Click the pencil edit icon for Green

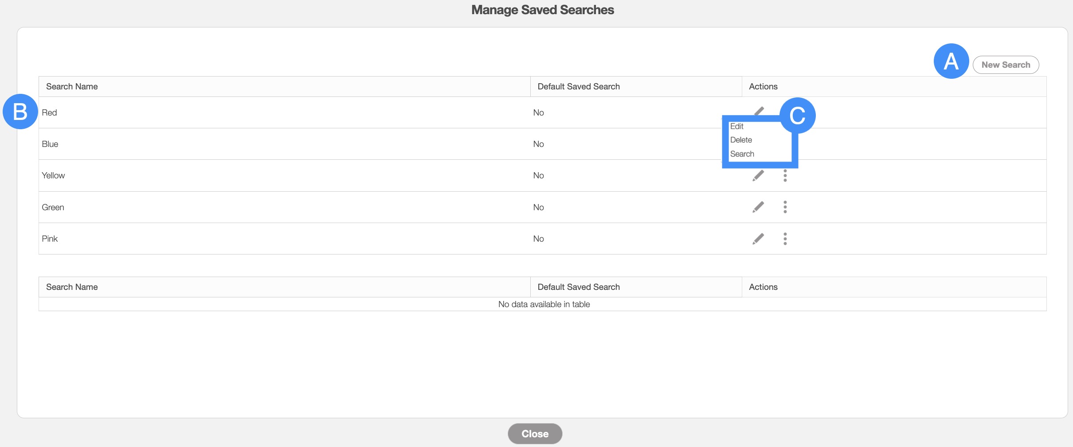click(758, 207)
